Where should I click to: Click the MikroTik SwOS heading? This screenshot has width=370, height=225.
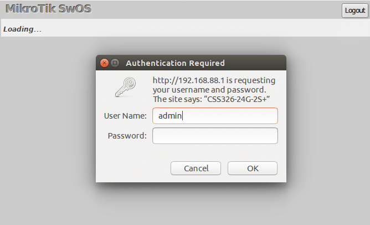pyautogui.click(x=48, y=9)
